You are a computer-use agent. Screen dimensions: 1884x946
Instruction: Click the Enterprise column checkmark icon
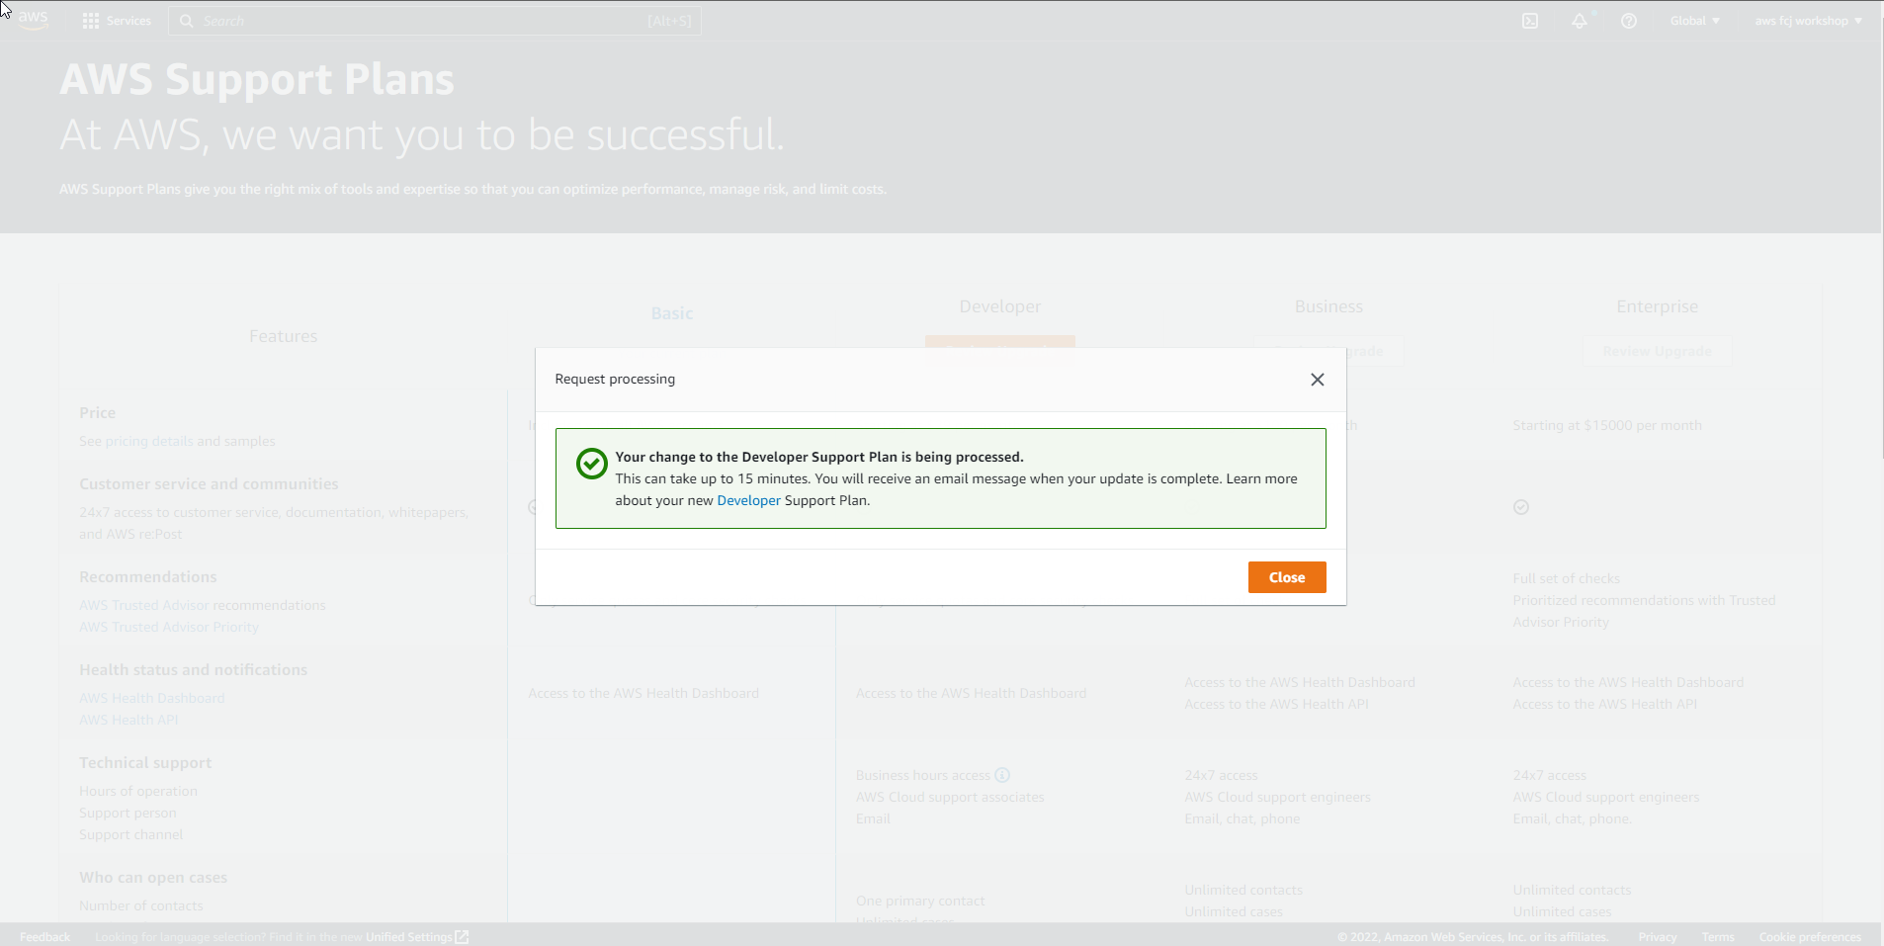point(1521,507)
